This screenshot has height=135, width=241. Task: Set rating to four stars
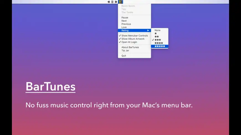coord(160,43)
